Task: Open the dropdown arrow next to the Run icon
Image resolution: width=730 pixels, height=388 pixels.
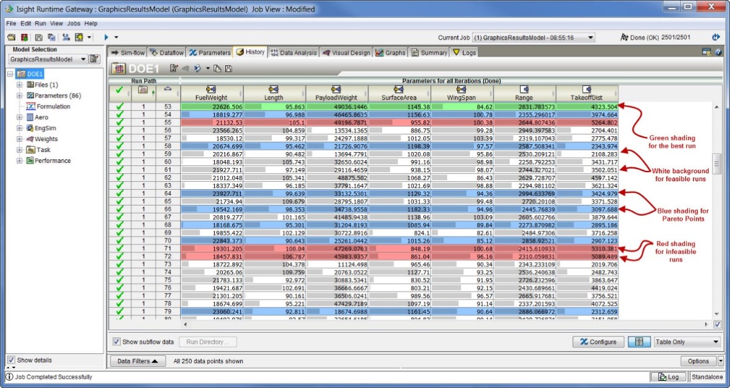Action: pos(116,37)
